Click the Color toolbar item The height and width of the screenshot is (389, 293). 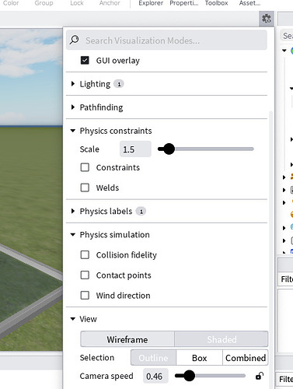pos(11,3)
